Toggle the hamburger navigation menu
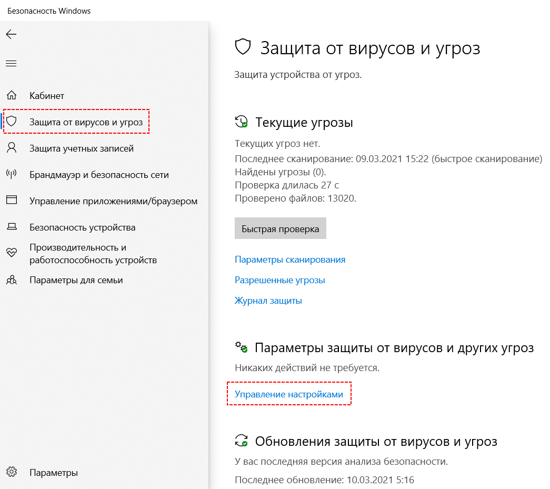 tap(11, 64)
